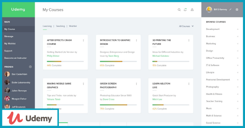Screen dimensions: 245x128
Task: Expand the Design category
Action: 238,51
